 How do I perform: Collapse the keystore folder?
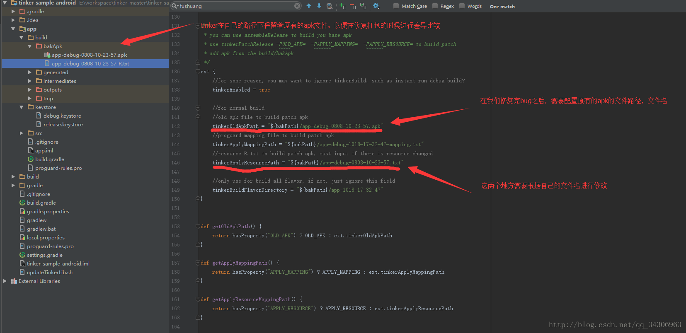point(22,107)
